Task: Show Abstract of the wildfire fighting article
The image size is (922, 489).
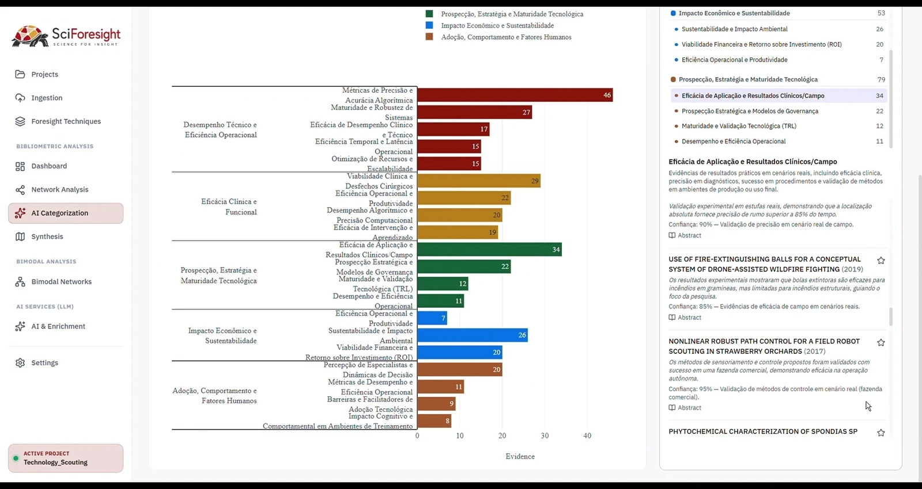Action: pyautogui.click(x=685, y=318)
